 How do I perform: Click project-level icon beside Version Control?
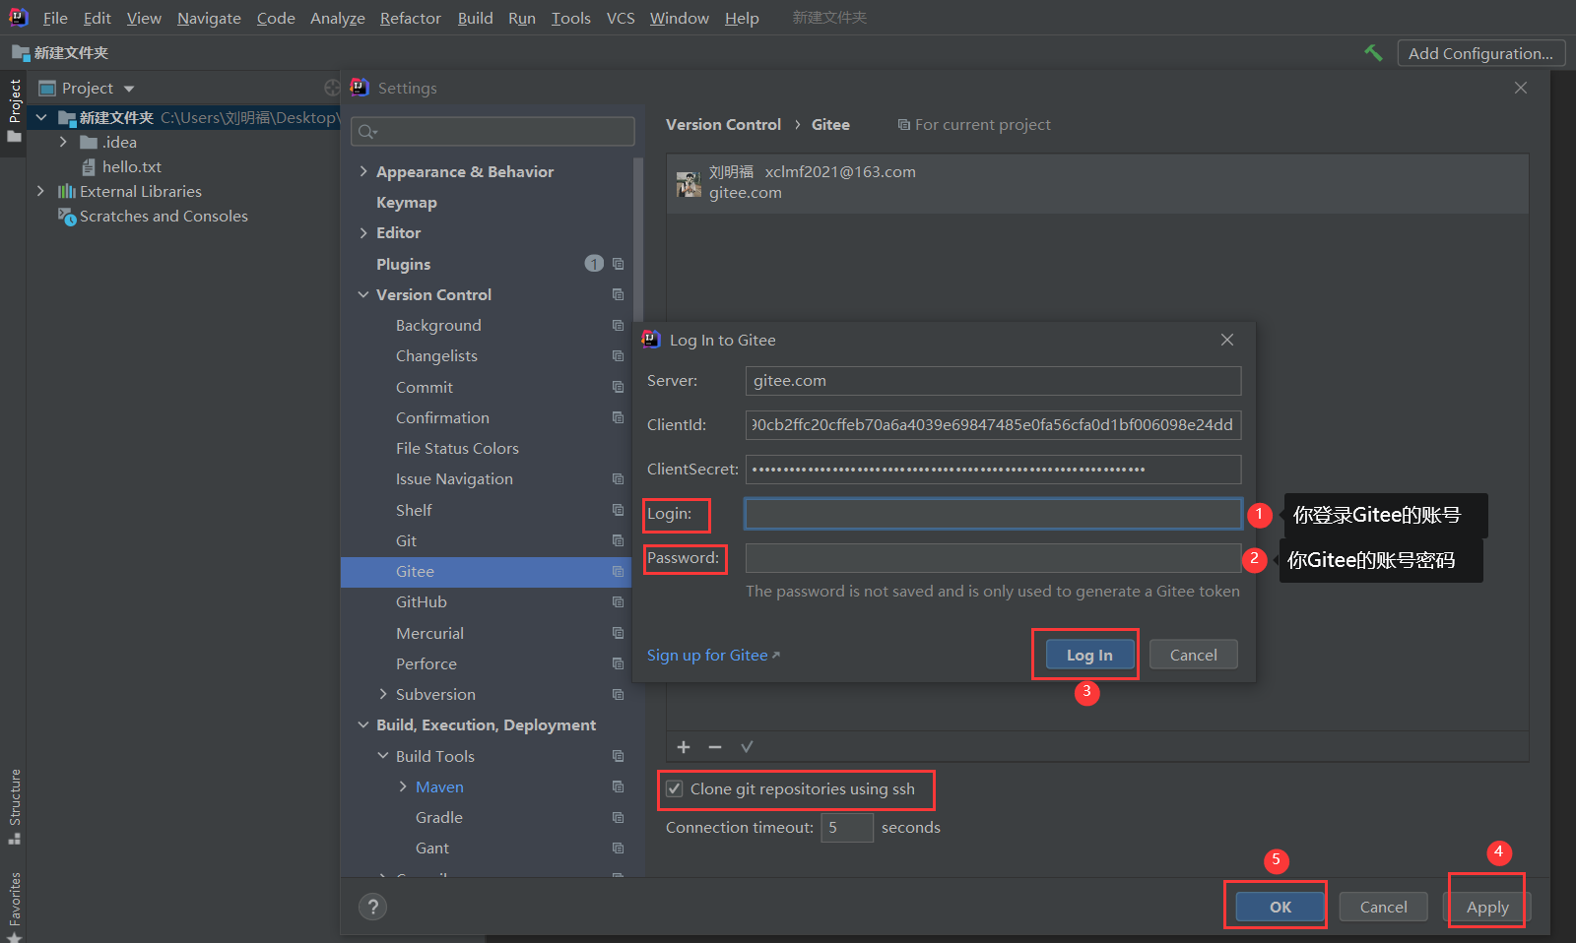tap(618, 294)
